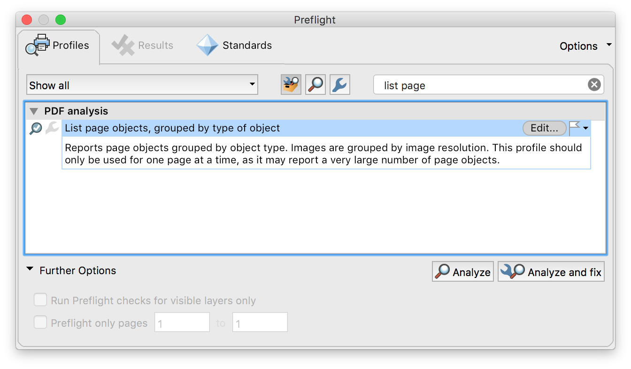
Task: Click the green zoom window button
Action: click(61, 20)
